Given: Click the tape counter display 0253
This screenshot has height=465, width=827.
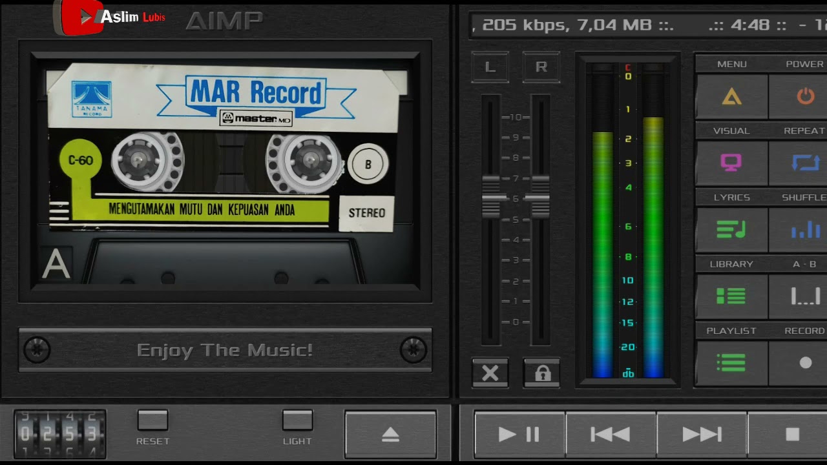Looking at the screenshot, I should [59, 434].
